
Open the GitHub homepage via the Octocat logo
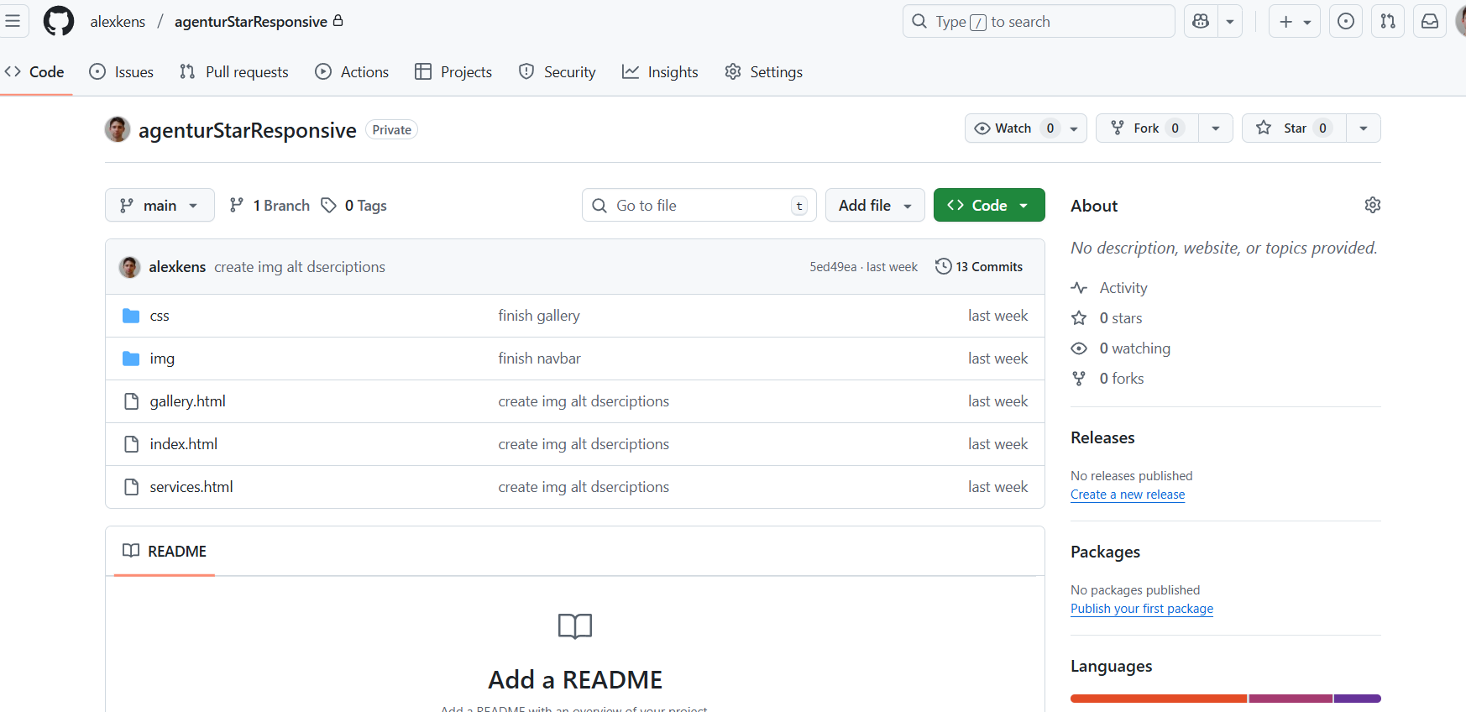[x=59, y=21]
